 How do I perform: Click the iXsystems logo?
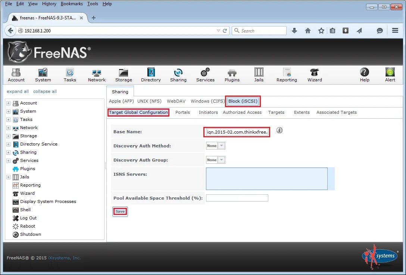(x=380, y=257)
